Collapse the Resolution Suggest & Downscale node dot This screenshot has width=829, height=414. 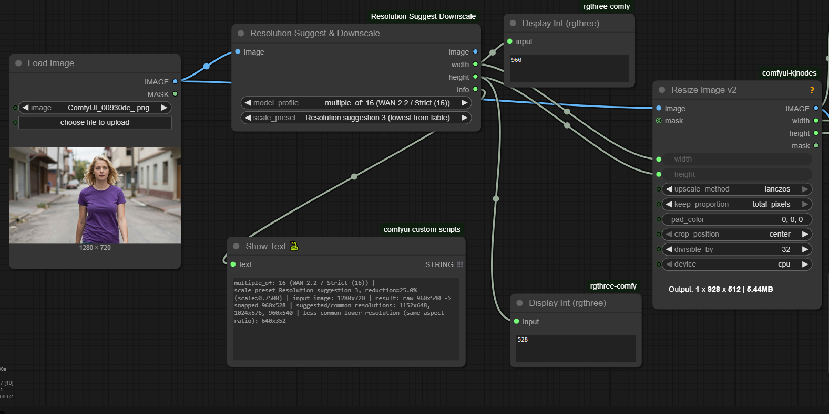point(241,33)
